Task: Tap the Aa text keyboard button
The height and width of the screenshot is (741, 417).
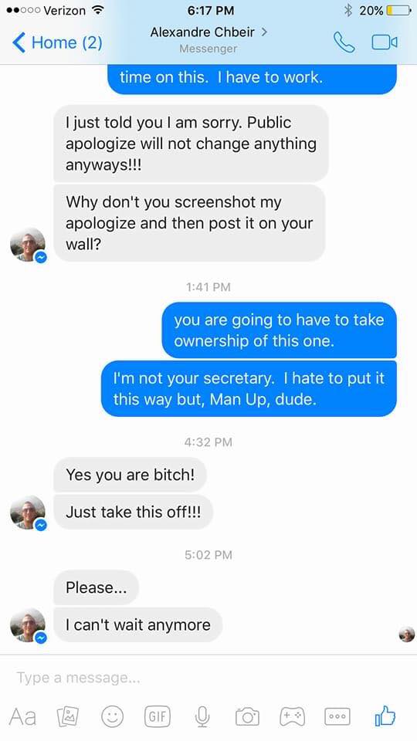Action: 22,716
